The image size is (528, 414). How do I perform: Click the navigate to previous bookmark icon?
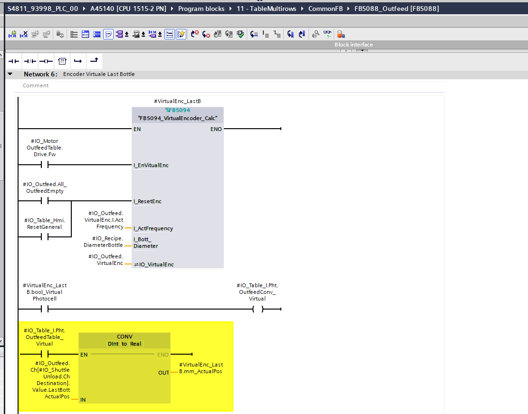click(290, 34)
